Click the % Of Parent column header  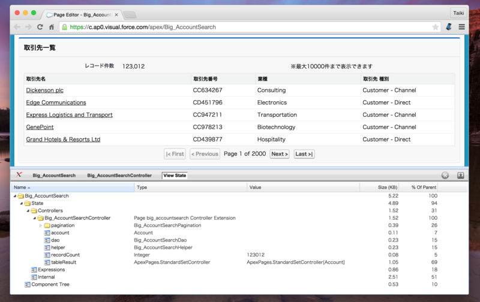coord(419,188)
